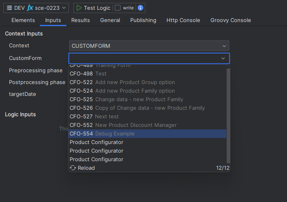The image size is (287, 202).
Task: Select CFO-522 Add new Product Group option
Action: (x=147, y=82)
